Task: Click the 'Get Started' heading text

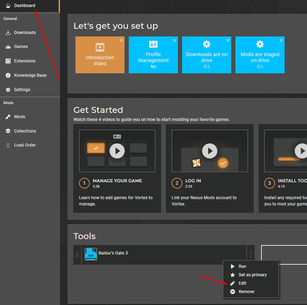Action: 98,110
